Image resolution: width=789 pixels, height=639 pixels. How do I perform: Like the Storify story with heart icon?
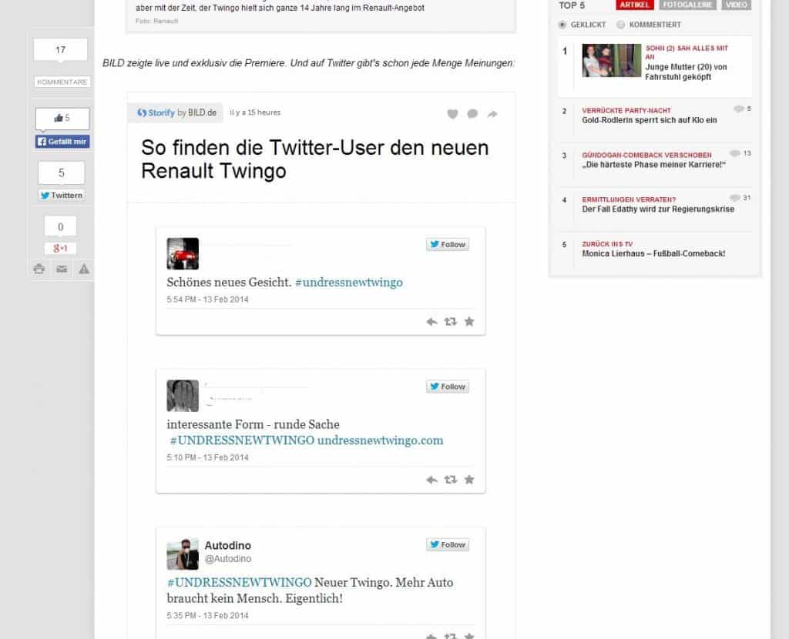[x=452, y=114]
